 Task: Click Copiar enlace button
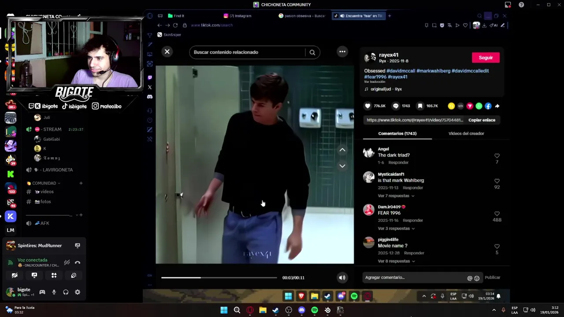(482, 120)
